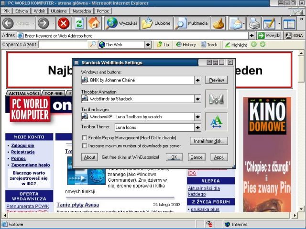
Task: Refresh the page using green arrows icon
Action: (79, 23)
